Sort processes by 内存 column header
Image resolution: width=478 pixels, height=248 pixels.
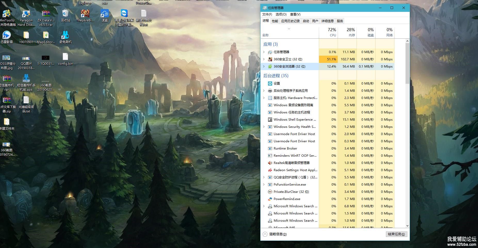[347, 32]
